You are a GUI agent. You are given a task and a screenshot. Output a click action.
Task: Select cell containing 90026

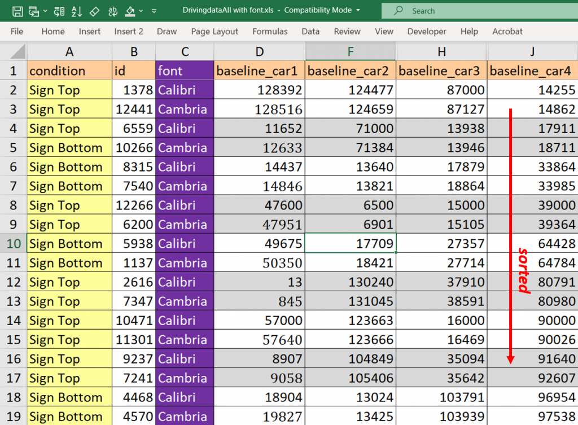click(x=532, y=339)
